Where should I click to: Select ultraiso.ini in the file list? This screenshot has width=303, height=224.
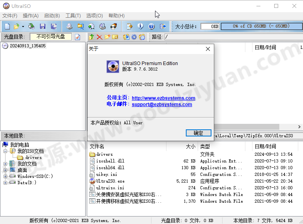(110, 188)
